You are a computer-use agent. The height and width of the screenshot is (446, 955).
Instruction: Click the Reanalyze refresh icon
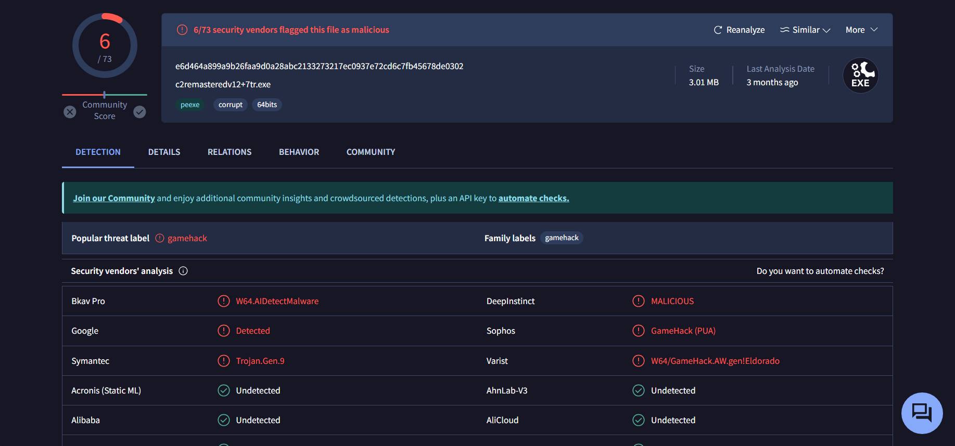click(x=718, y=30)
